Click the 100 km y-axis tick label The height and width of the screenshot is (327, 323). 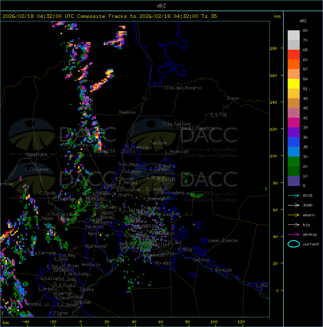(273, 156)
